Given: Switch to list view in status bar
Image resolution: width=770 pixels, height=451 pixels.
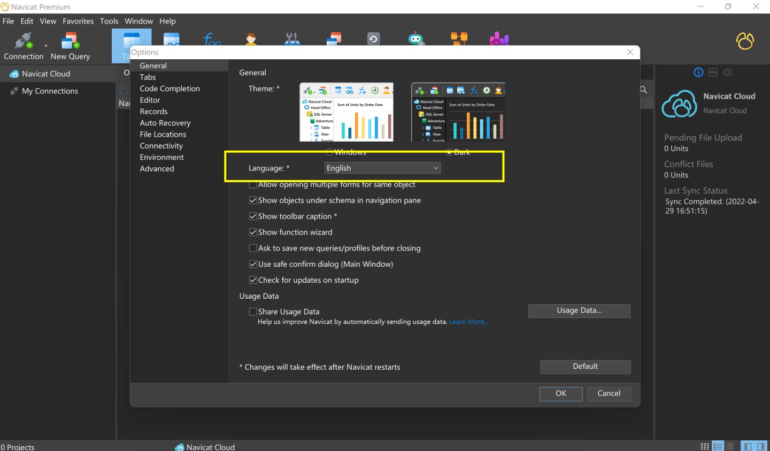Looking at the screenshot, I should tap(718, 446).
